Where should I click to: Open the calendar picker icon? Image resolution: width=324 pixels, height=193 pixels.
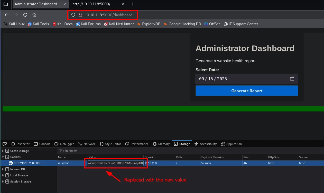292,78
